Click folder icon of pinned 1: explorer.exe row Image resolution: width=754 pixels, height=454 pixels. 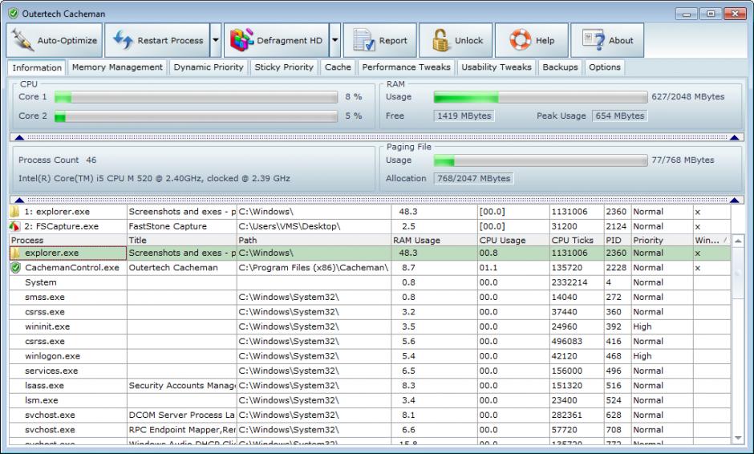(15, 212)
